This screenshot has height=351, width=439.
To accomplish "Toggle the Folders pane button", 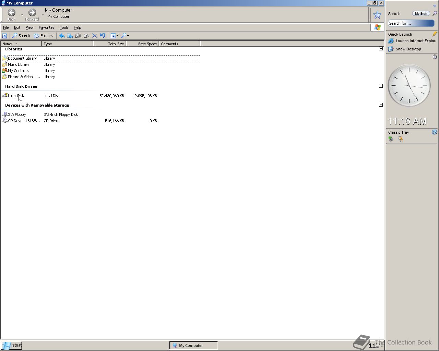I will [x=43, y=36].
